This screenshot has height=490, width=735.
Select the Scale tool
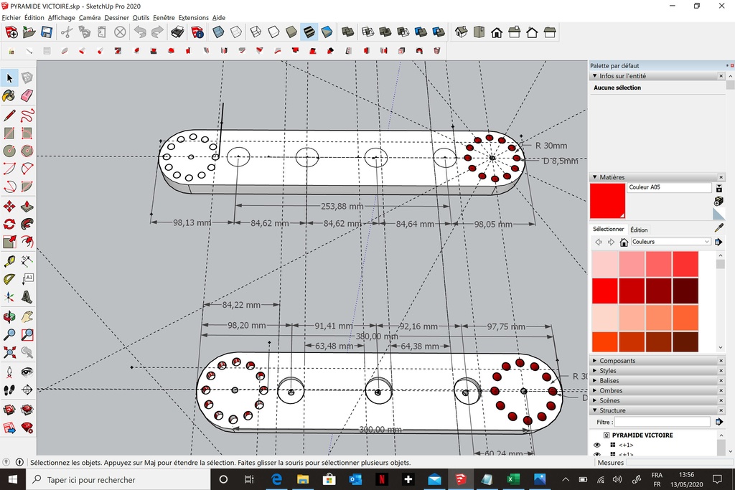tap(9, 242)
